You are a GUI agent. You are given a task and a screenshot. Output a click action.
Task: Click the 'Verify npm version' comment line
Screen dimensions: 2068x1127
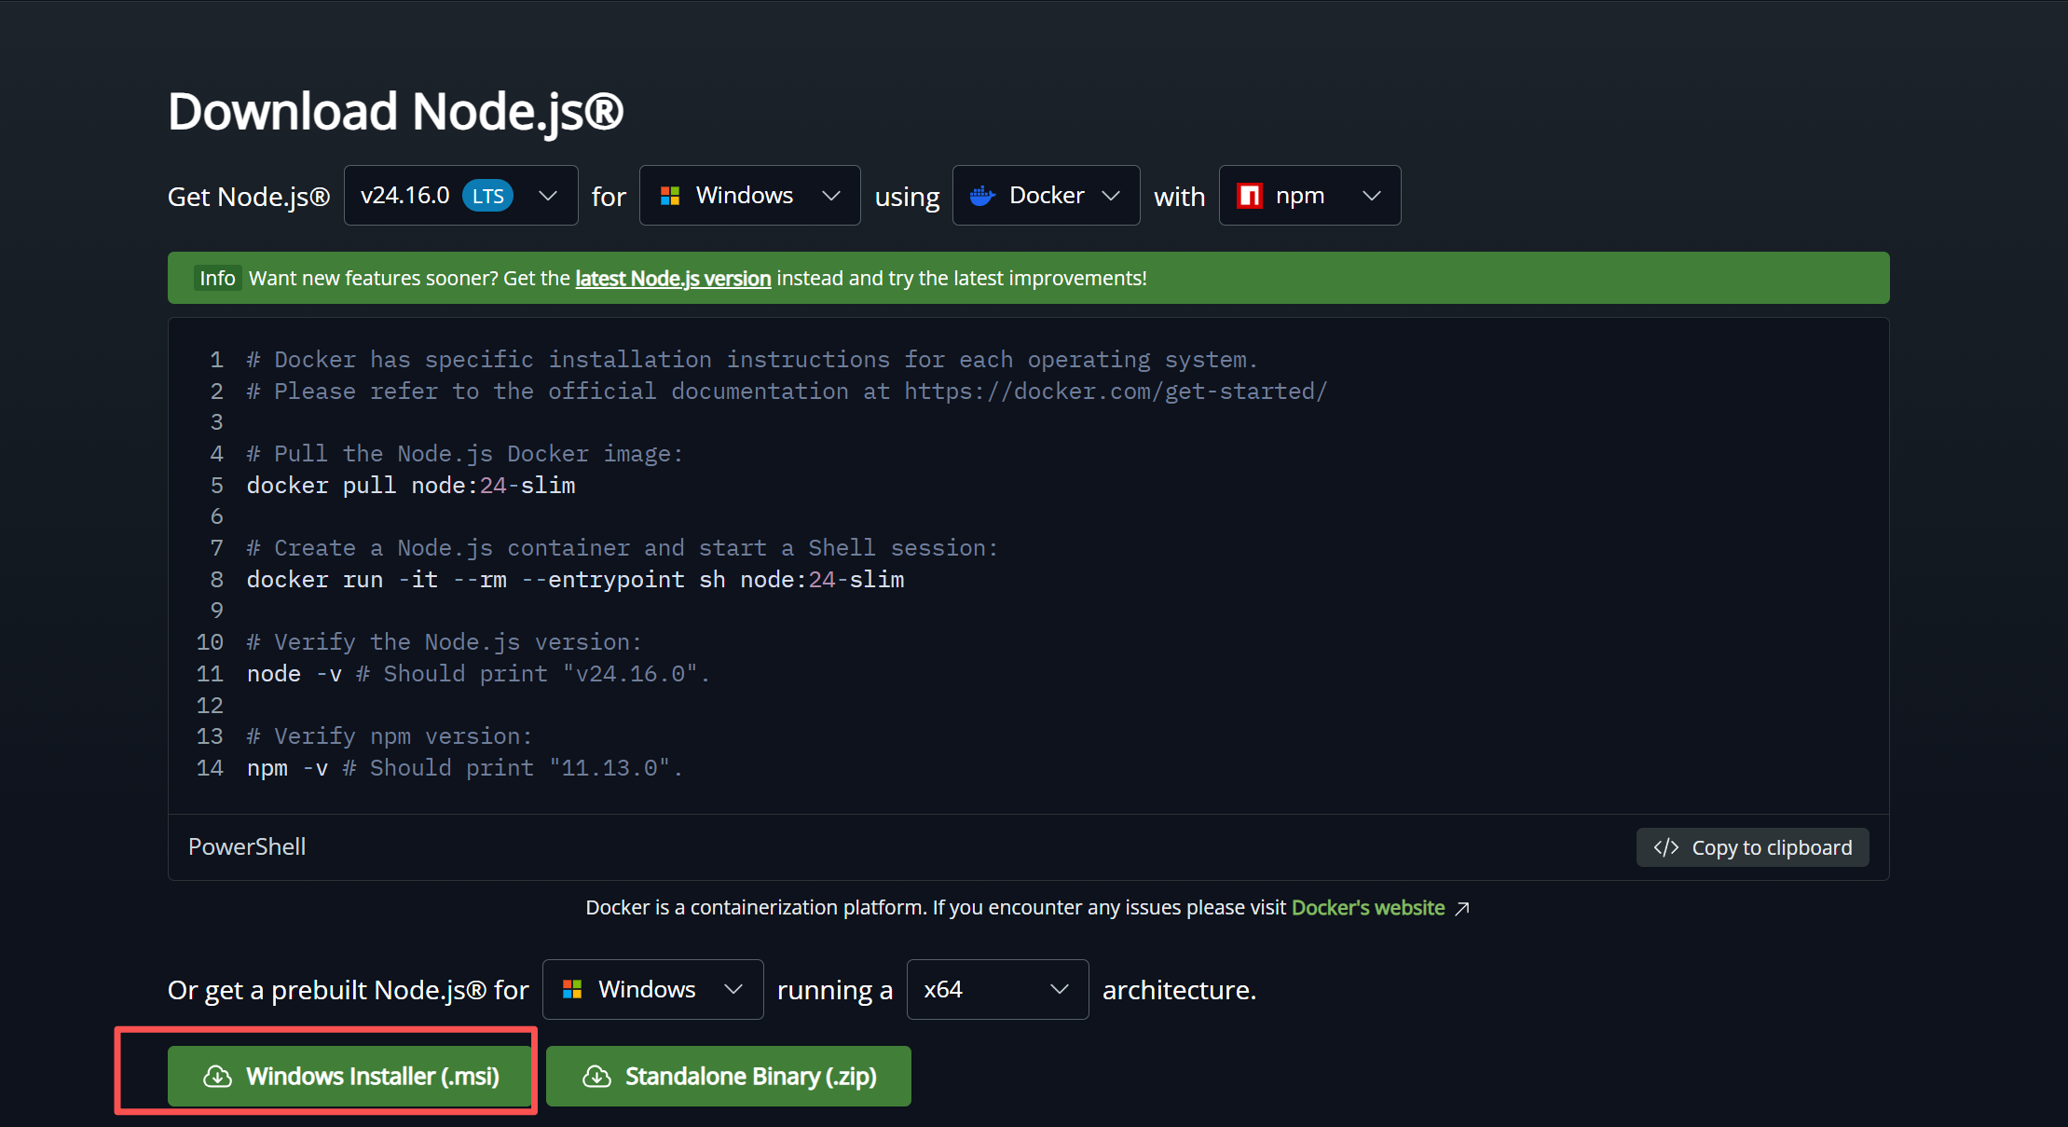pos(390,736)
